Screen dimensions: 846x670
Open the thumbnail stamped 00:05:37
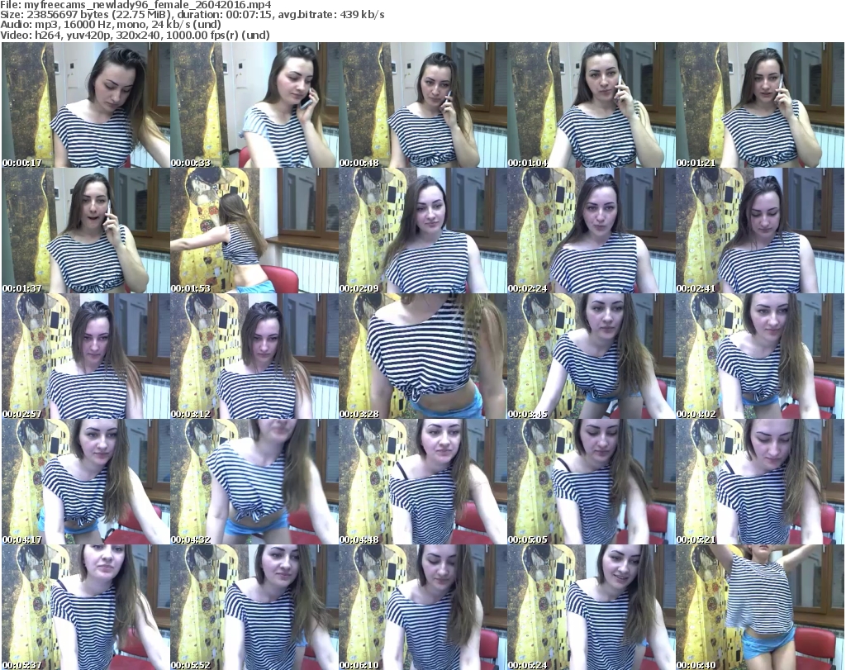point(86,607)
